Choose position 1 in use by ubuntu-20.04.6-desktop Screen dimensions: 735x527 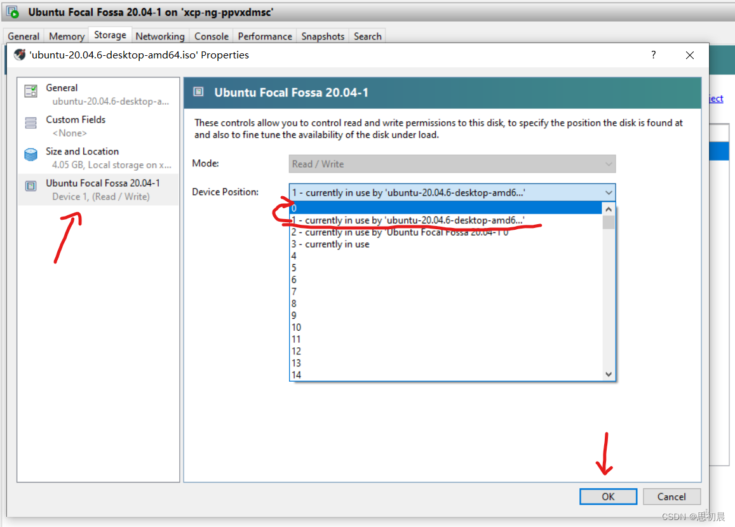click(x=446, y=220)
